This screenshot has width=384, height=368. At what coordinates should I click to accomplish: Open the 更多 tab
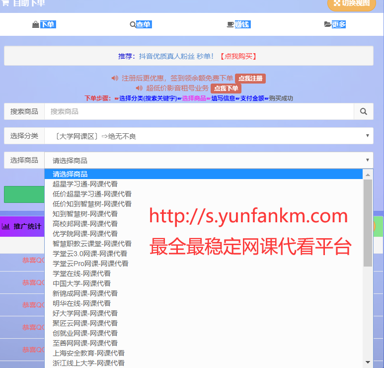point(338,24)
